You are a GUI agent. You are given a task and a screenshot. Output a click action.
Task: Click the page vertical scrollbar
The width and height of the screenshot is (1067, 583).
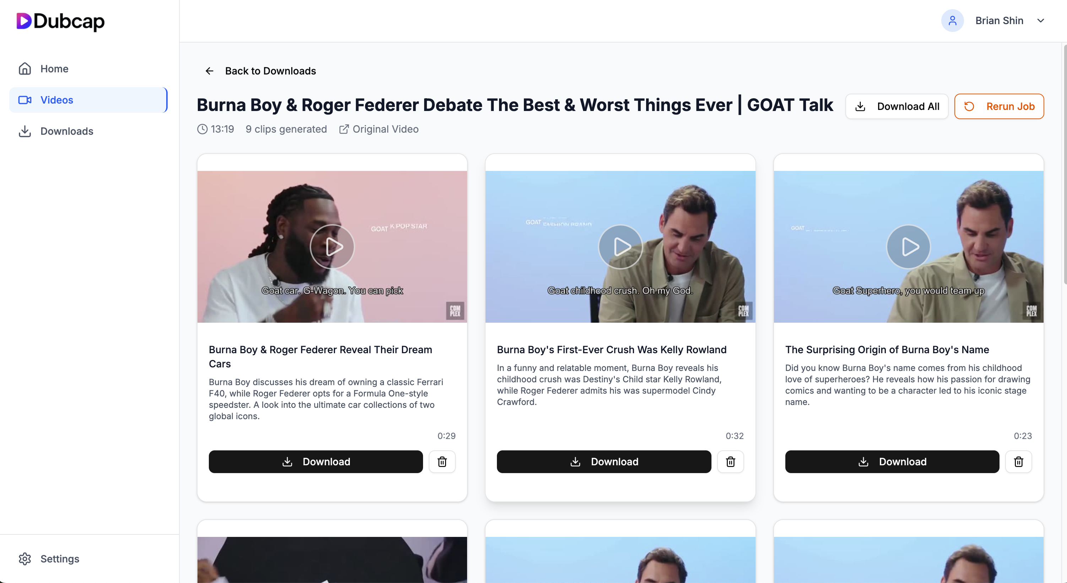(1065, 165)
